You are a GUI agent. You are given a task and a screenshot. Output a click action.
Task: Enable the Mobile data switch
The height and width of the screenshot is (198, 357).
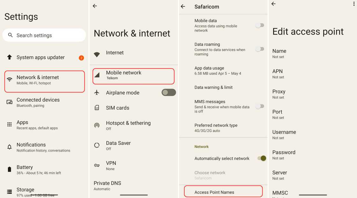pos(260,25)
